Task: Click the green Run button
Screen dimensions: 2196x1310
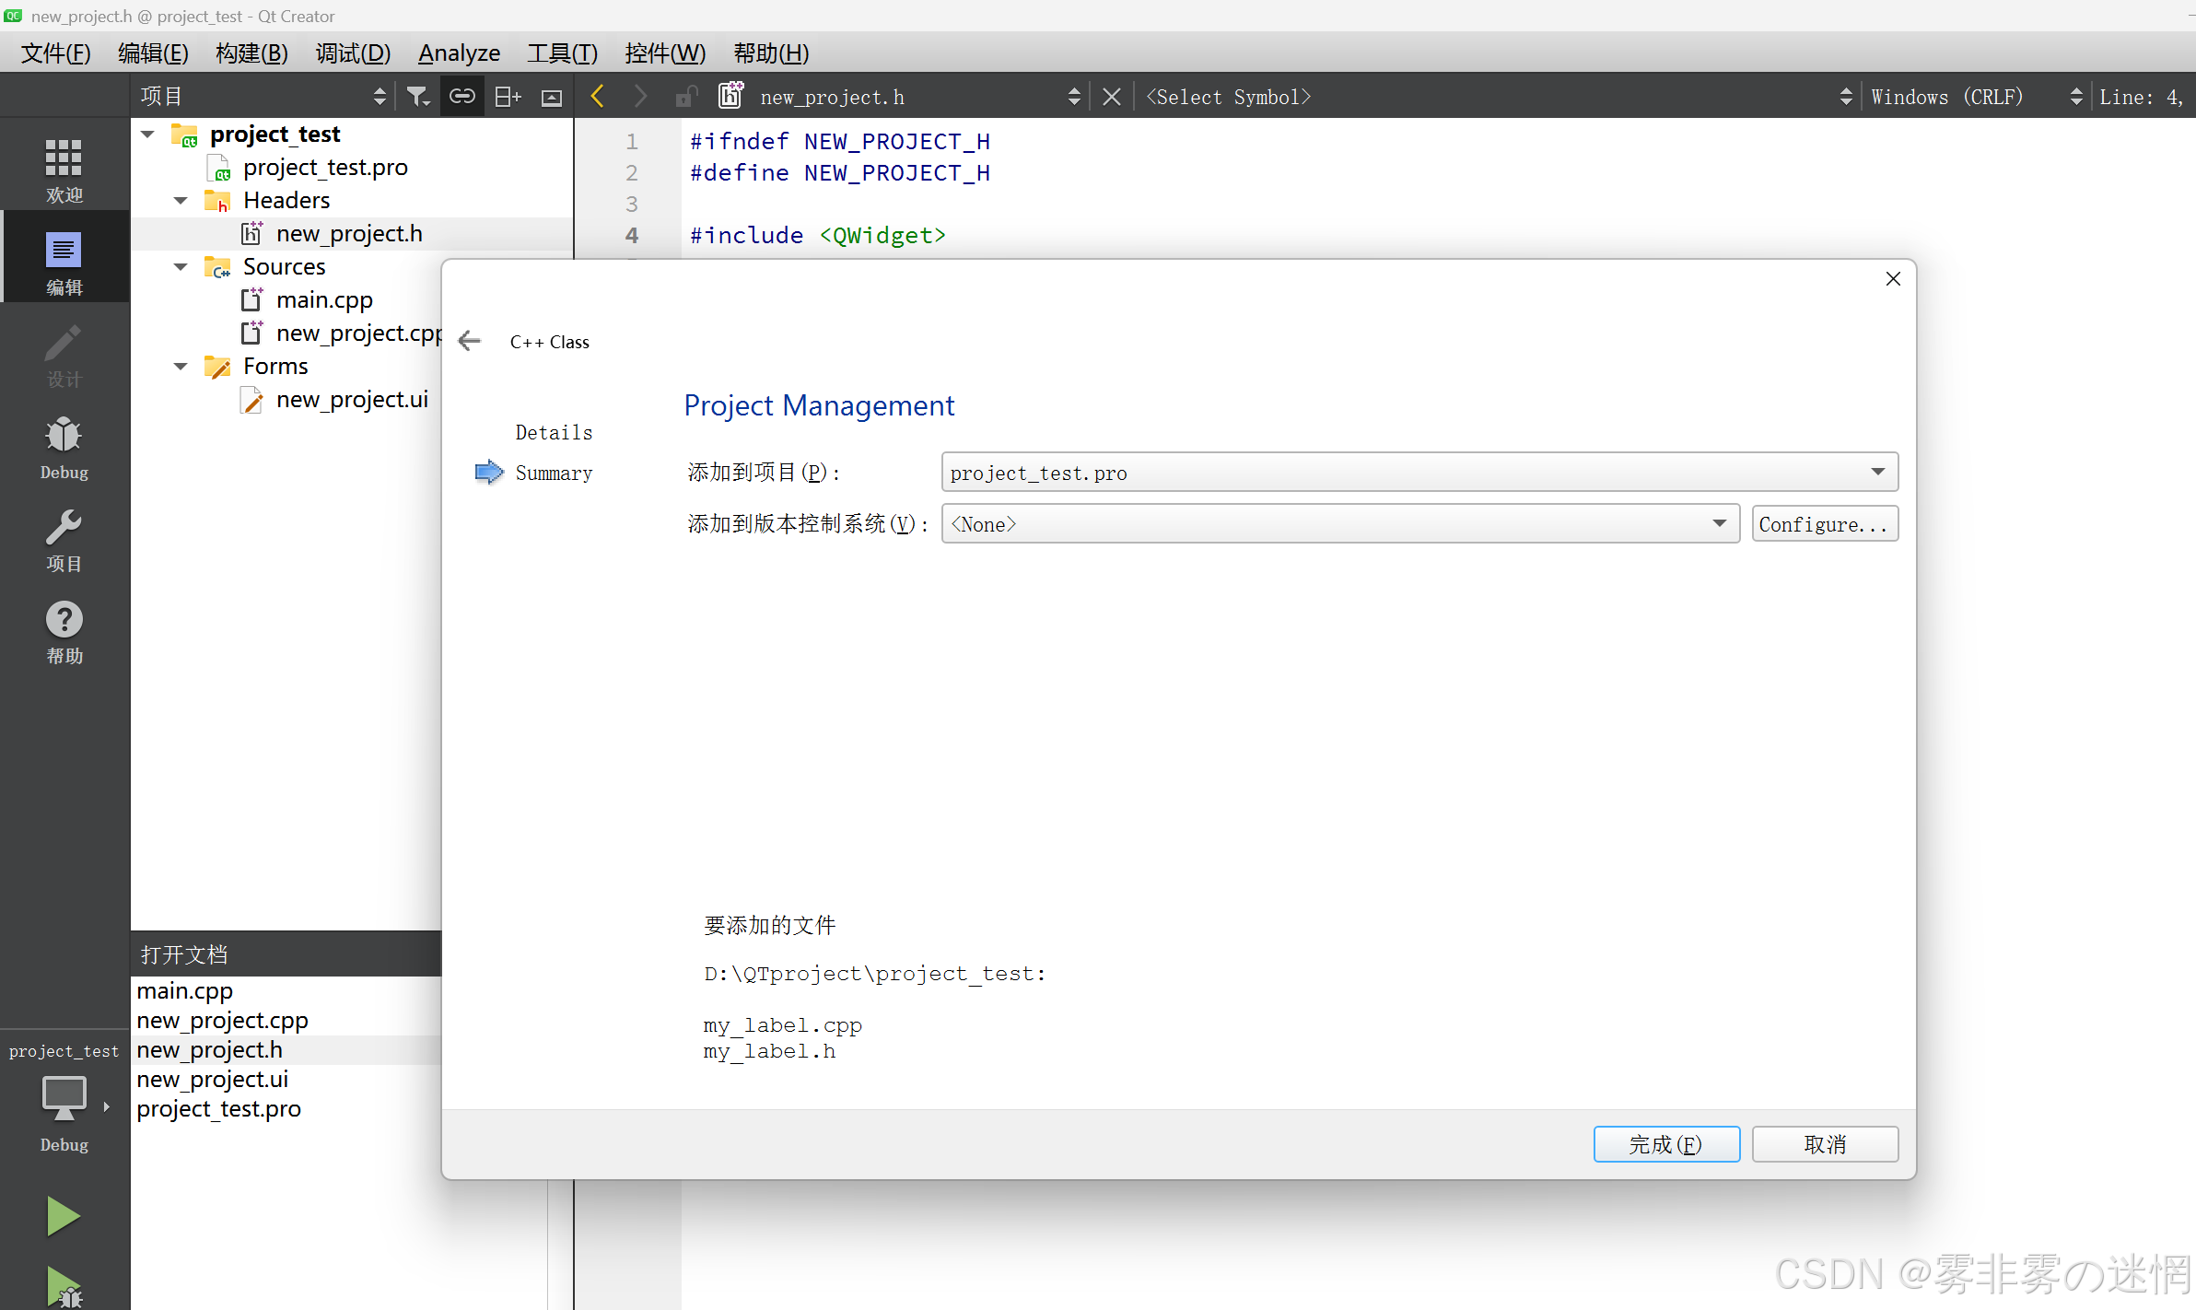Action: (x=63, y=1215)
